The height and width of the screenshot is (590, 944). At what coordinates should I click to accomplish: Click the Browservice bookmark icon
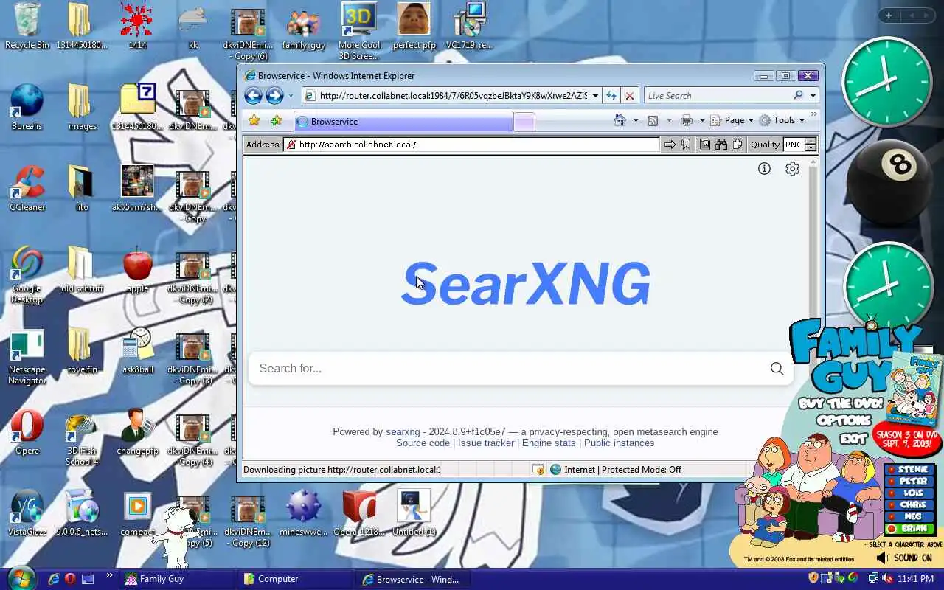(686, 145)
